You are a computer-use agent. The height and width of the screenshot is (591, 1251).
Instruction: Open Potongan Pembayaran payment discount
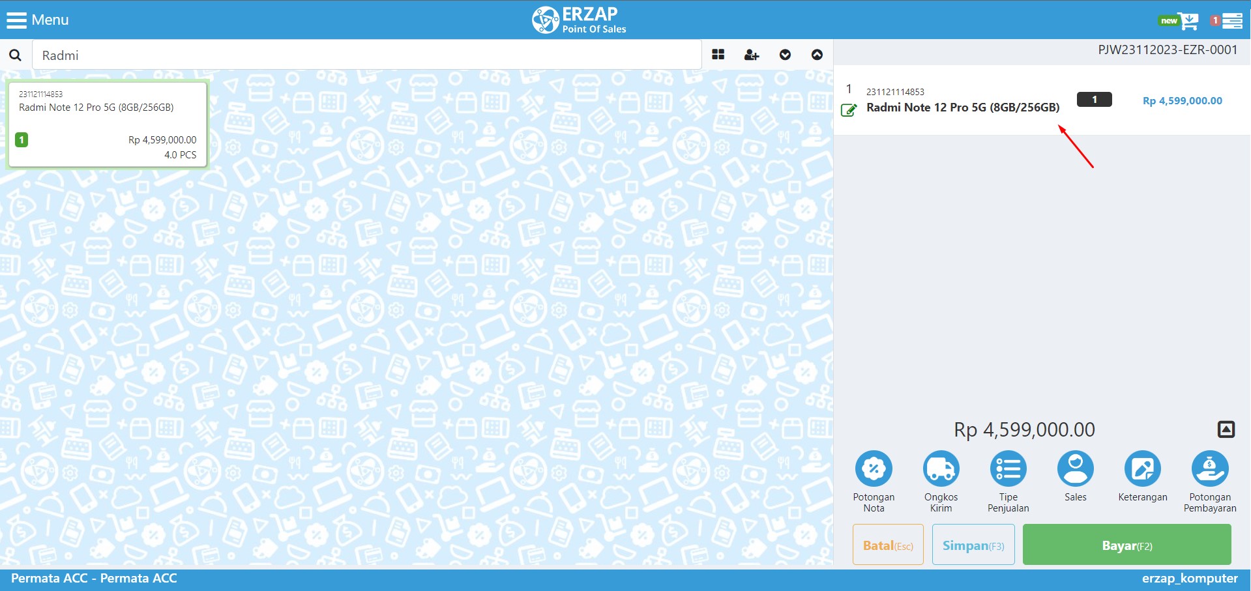point(1210,482)
